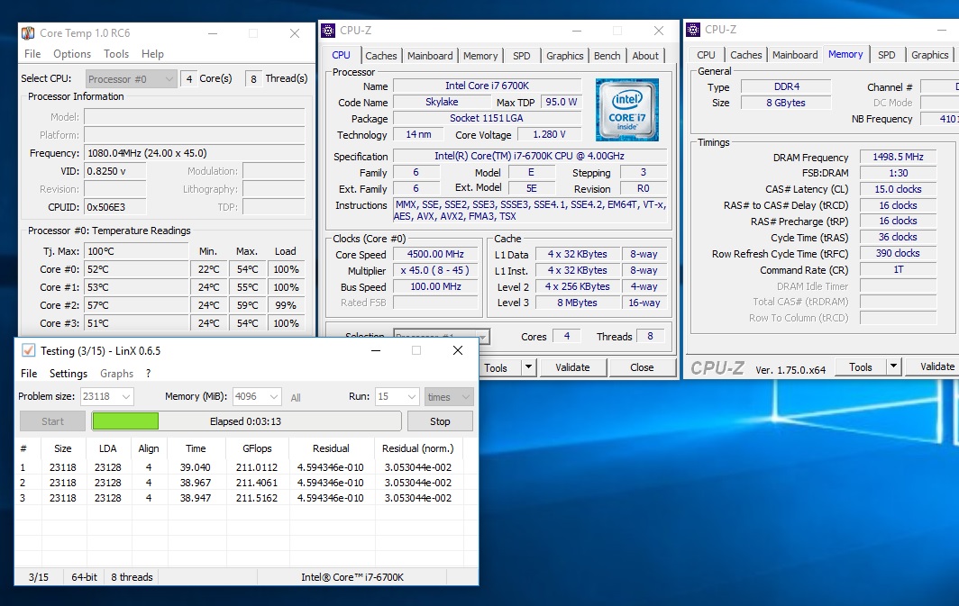Expand Tools dropdown arrow in CPU-Z Memory window
The height and width of the screenshot is (606, 959).
pos(893,366)
